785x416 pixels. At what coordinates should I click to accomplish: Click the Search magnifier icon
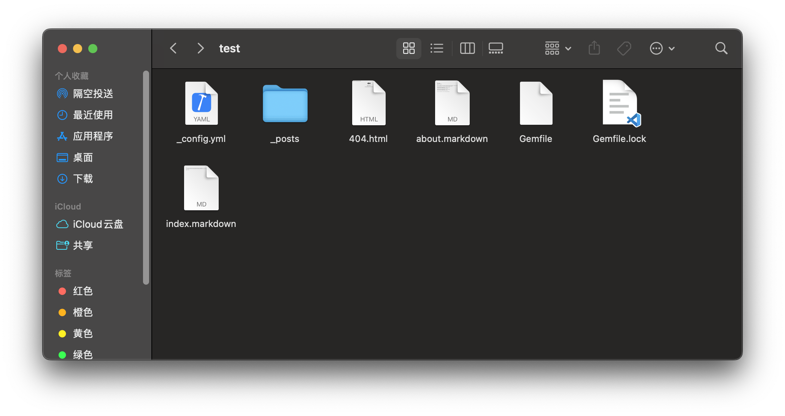pyautogui.click(x=721, y=48)
